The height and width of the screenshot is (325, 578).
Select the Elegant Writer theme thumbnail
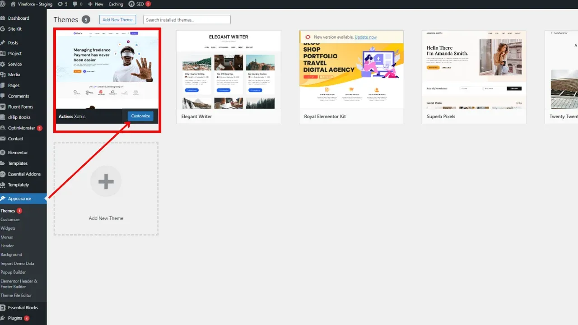[x=228, y=70]
